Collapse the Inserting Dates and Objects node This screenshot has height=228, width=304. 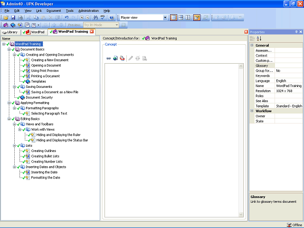click(14, 167)
